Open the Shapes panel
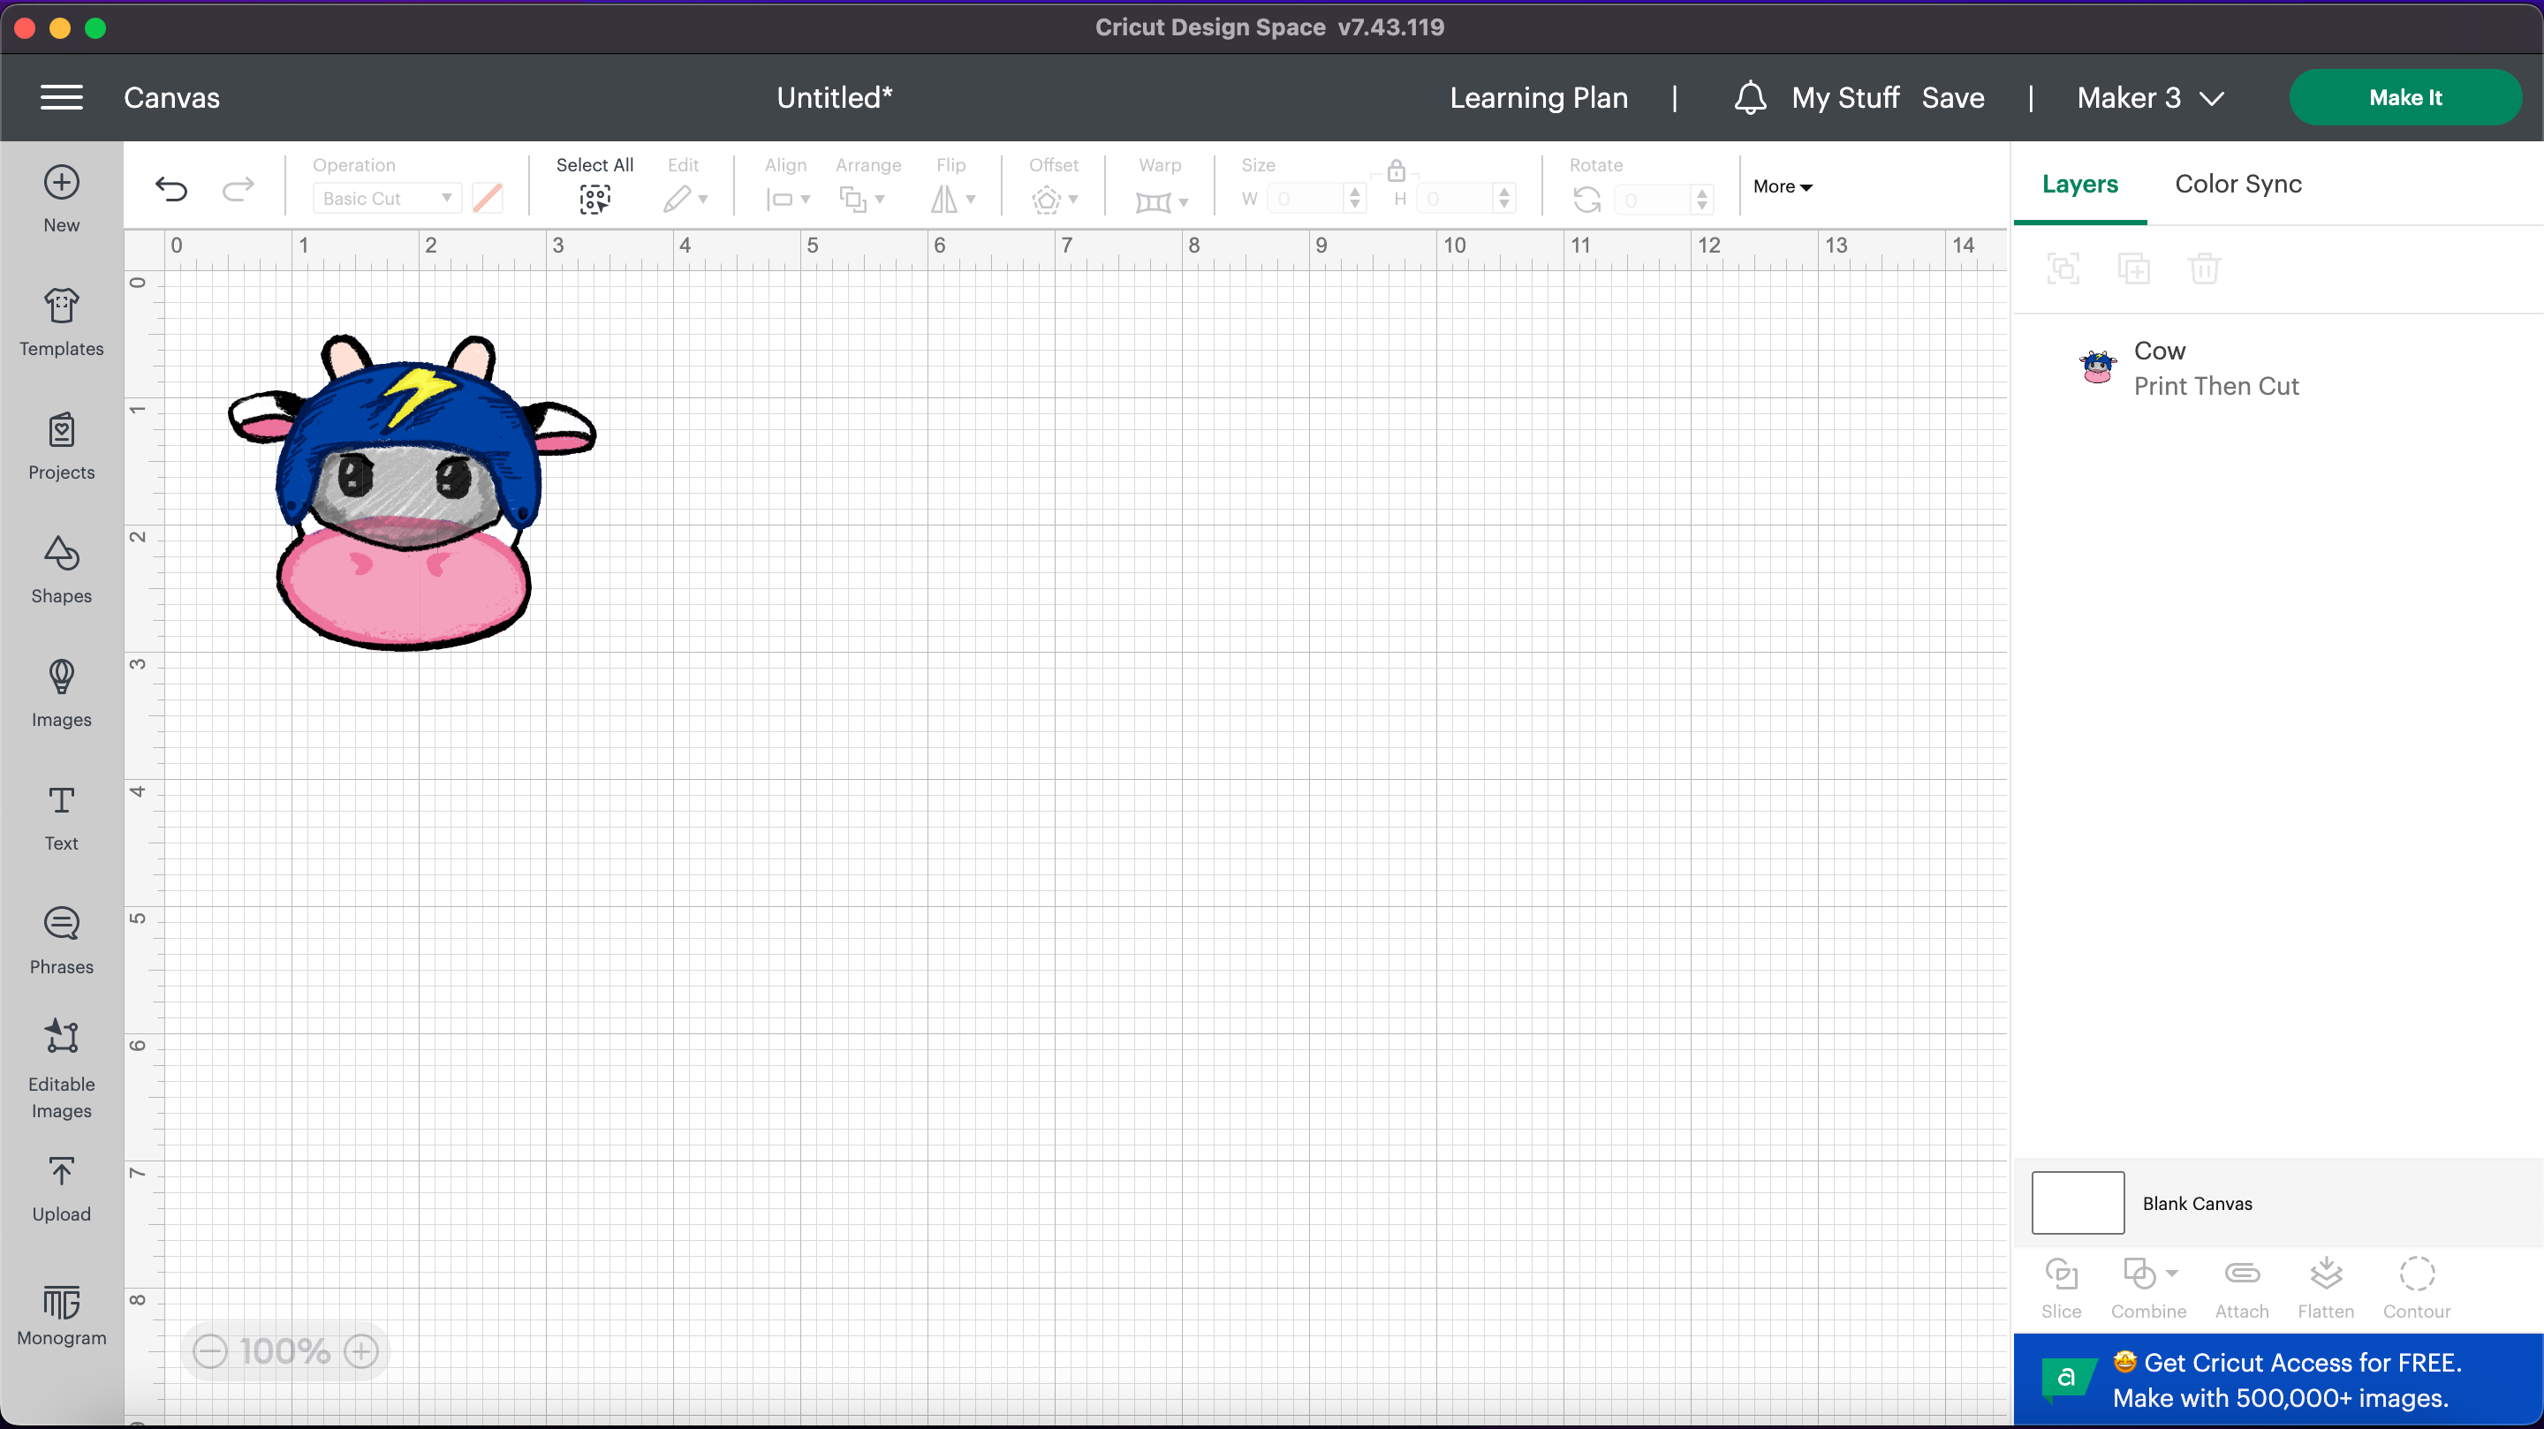The width and height of the screenshot is (2544, 1429). coord(60,570)
